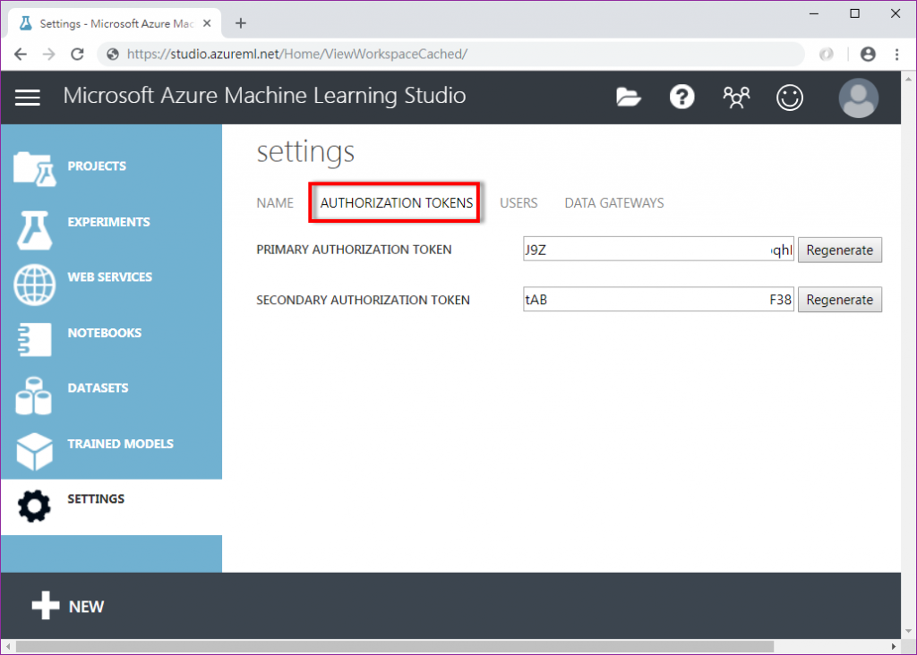Image resolution: width=917 pixels, height=655 pixels.
Task: Click the NEW label in bottom bar
Action: [87, 607]
